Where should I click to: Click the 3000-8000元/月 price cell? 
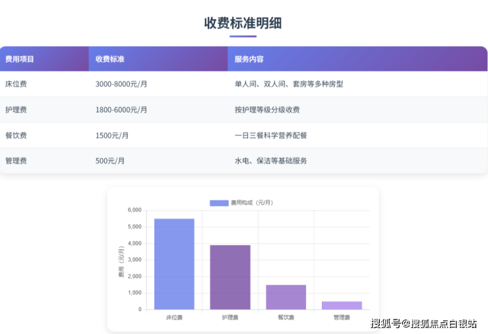coord(121,84)
